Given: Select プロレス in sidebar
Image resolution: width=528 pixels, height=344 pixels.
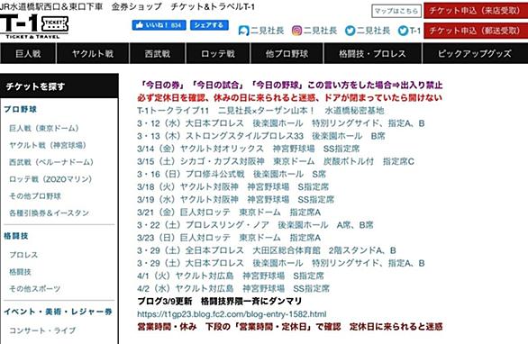Looking at the screenshot, I should [23, 255].
